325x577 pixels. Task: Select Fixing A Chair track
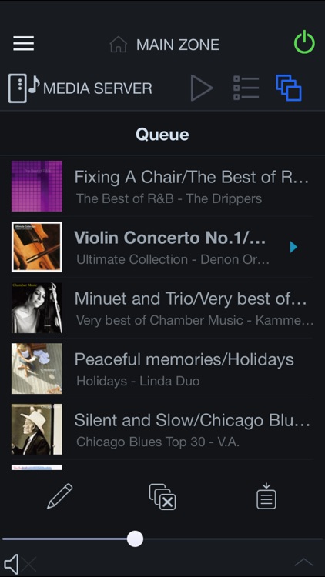(162, 186)
